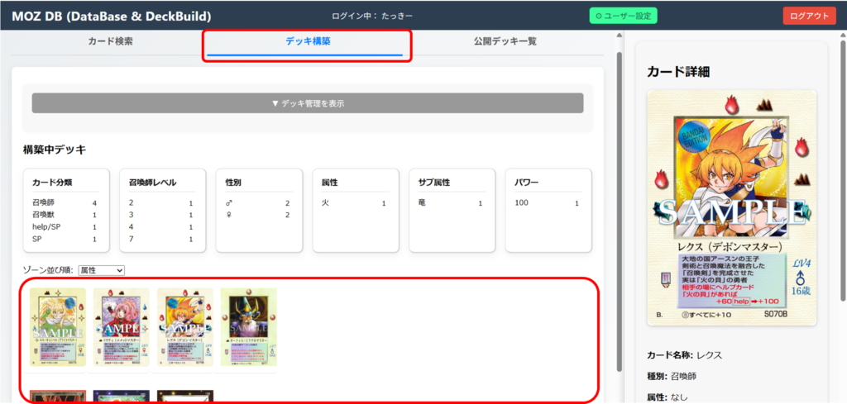Click the MOZ DB site title

tap(111, 16)
